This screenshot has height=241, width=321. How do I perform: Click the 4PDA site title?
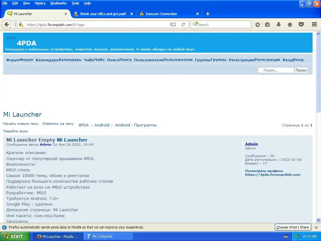(27, 43)
